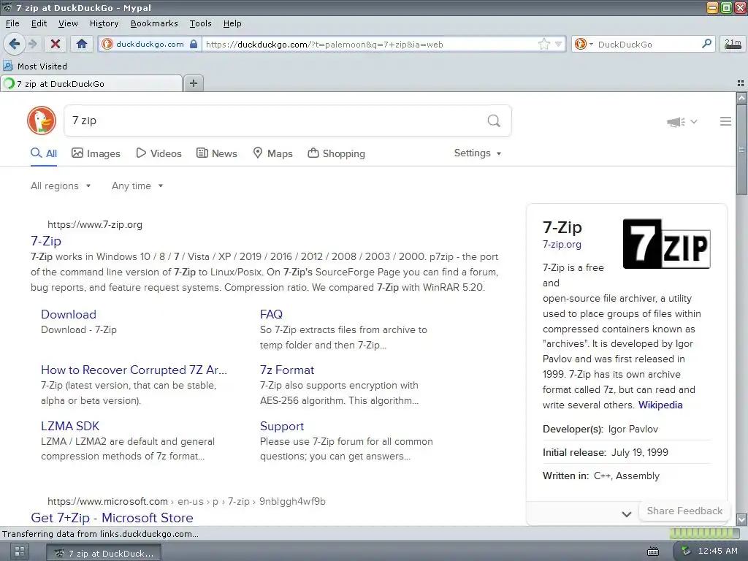The height and width of the screenshot is (561, 748).
Task: Open the File menu
Action: [12, 23]
